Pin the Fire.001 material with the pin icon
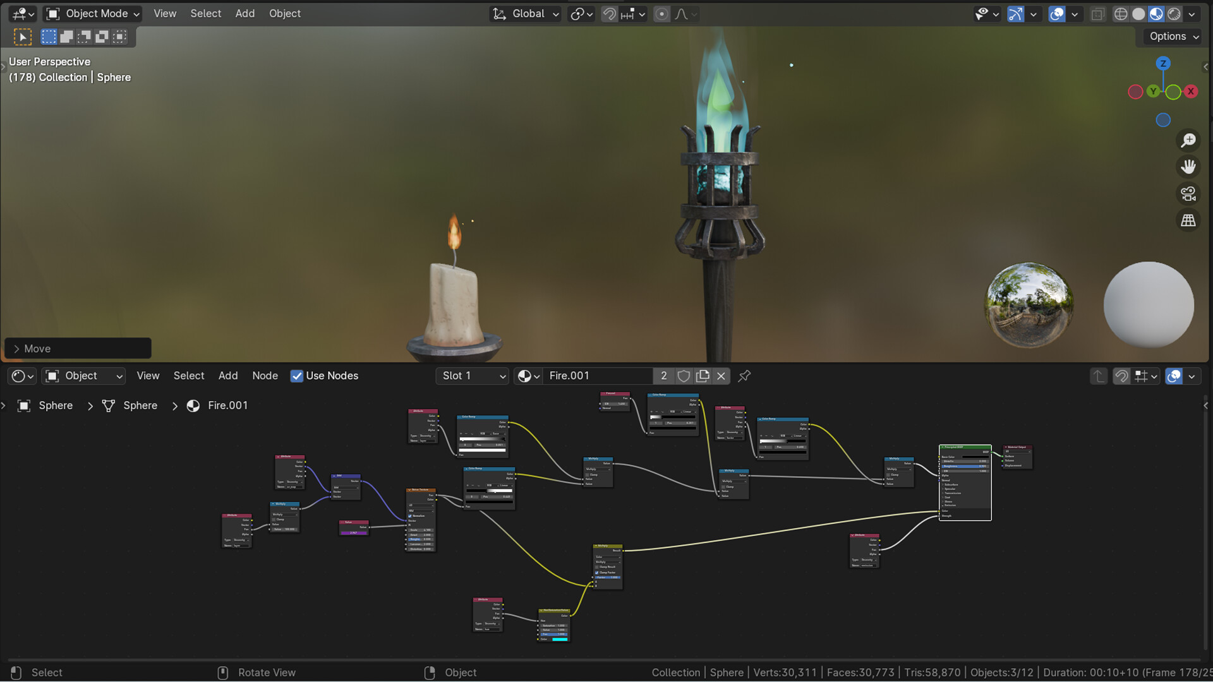This screenshot has height=682, width=1213. click(744, 376)
